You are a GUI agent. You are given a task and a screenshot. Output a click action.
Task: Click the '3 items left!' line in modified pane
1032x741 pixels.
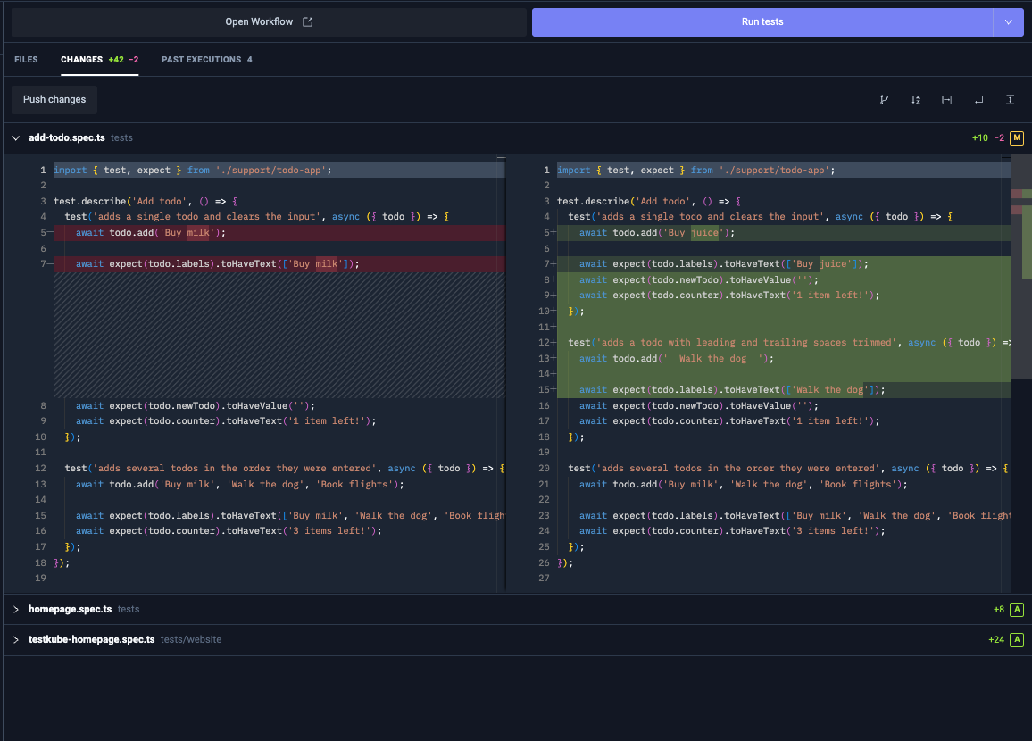pyautogui.click(x=783, y=531)
